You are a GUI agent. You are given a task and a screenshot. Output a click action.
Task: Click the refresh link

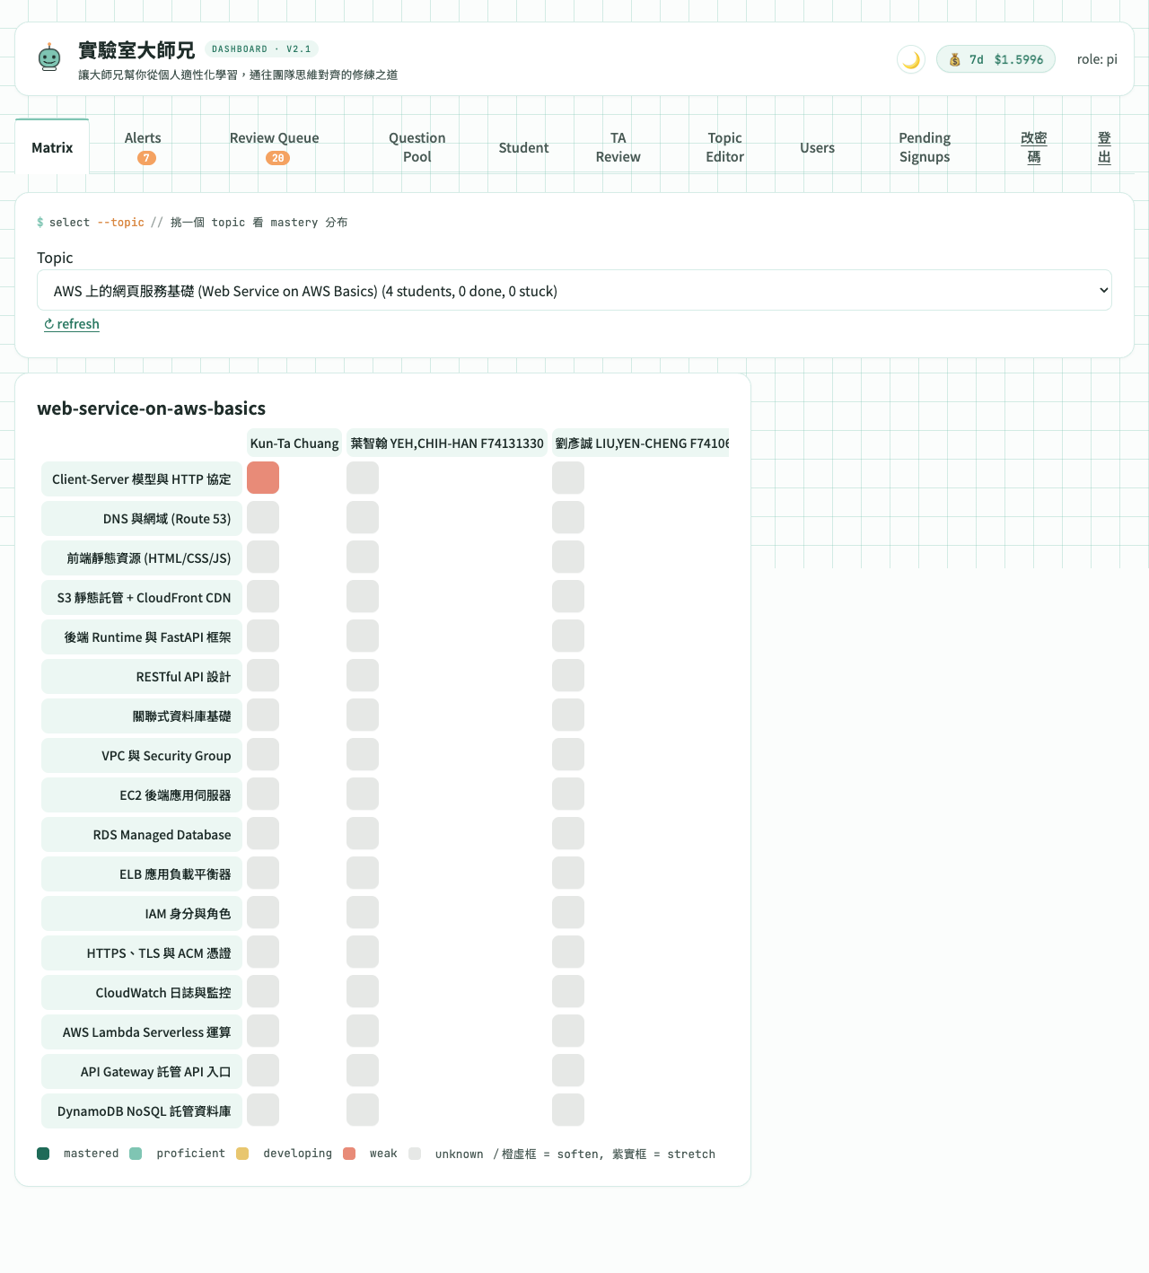[72, 324]
